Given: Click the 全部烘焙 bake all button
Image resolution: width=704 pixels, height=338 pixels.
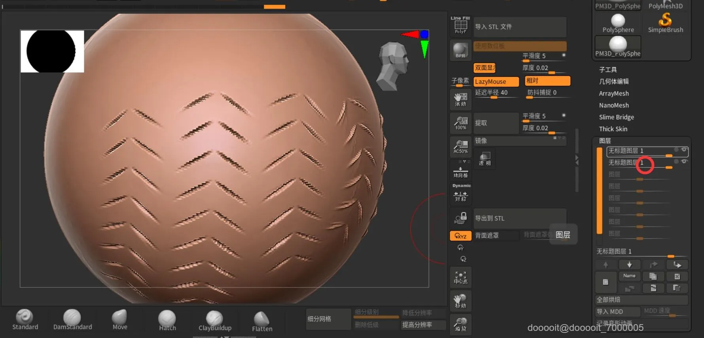Looking at the screenshot, I should [x=642, y=300].
